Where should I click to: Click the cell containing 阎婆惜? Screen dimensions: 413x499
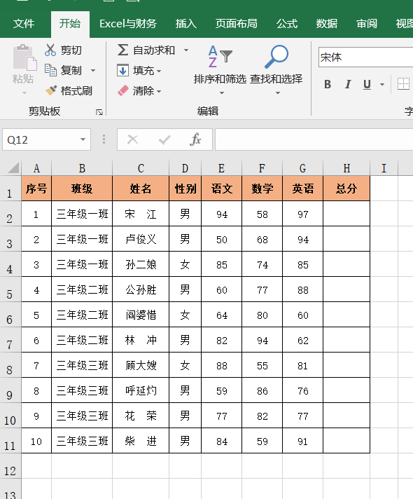pyautogui.click(x=141, y=315)
